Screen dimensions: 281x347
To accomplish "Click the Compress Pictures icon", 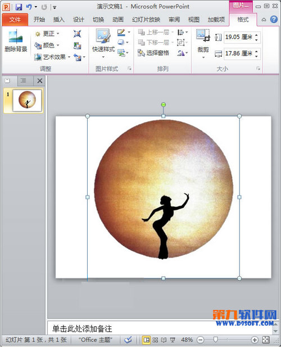I will [77, 34].
